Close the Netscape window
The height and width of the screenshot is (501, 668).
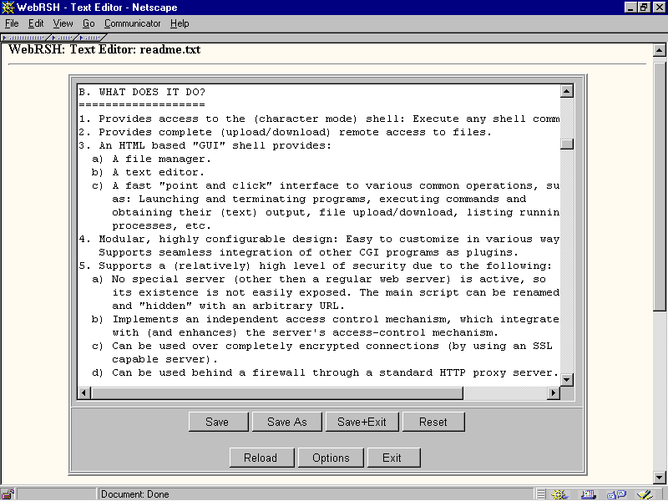[x=659, y=8]
